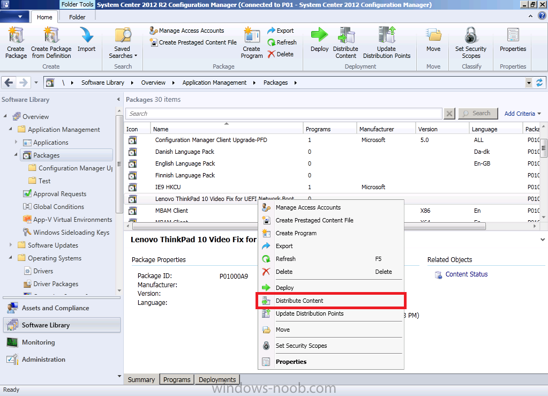
Task: Open the Assets and Compliance workspace
Action: tap(62, 308)
